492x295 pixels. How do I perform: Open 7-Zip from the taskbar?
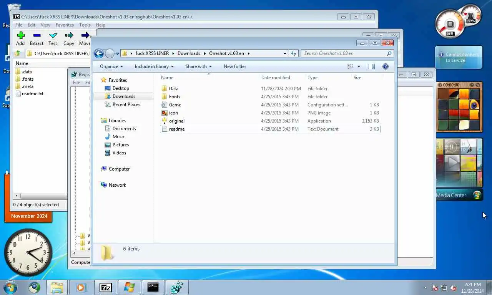point(106,287)
